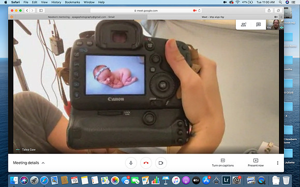Go back in Safari
Viewport: 300px width, 187px height.
pos(27,11)
